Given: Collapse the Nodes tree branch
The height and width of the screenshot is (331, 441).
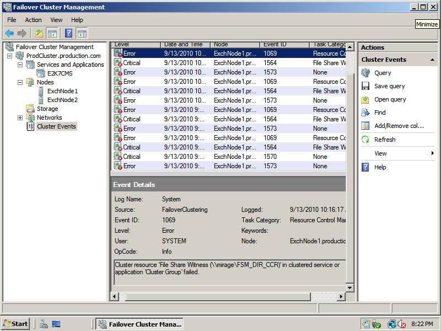Looking at the screenshot, I should tap(20, 82).
